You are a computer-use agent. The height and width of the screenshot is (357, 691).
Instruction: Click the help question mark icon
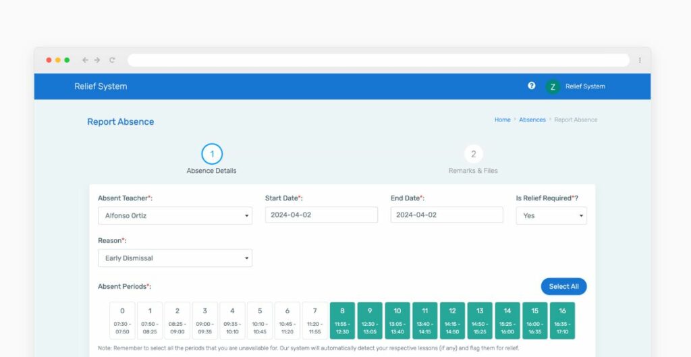click(x=532, y=86)
